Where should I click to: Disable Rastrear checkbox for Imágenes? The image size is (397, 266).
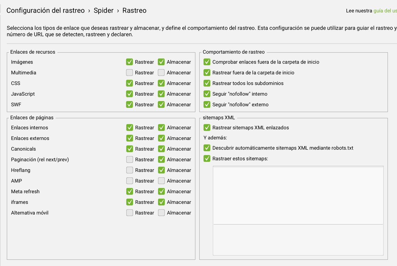pyautogui.click(x=129, y=62)
